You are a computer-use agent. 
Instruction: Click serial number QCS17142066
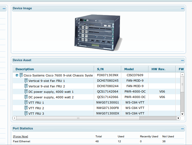108,97
